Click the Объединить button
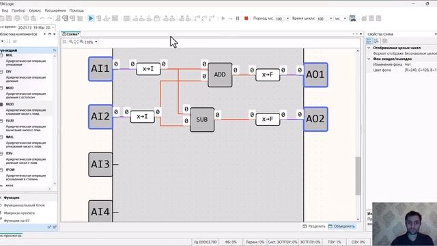Screen dimensions: 437x246 coord(341,226)
